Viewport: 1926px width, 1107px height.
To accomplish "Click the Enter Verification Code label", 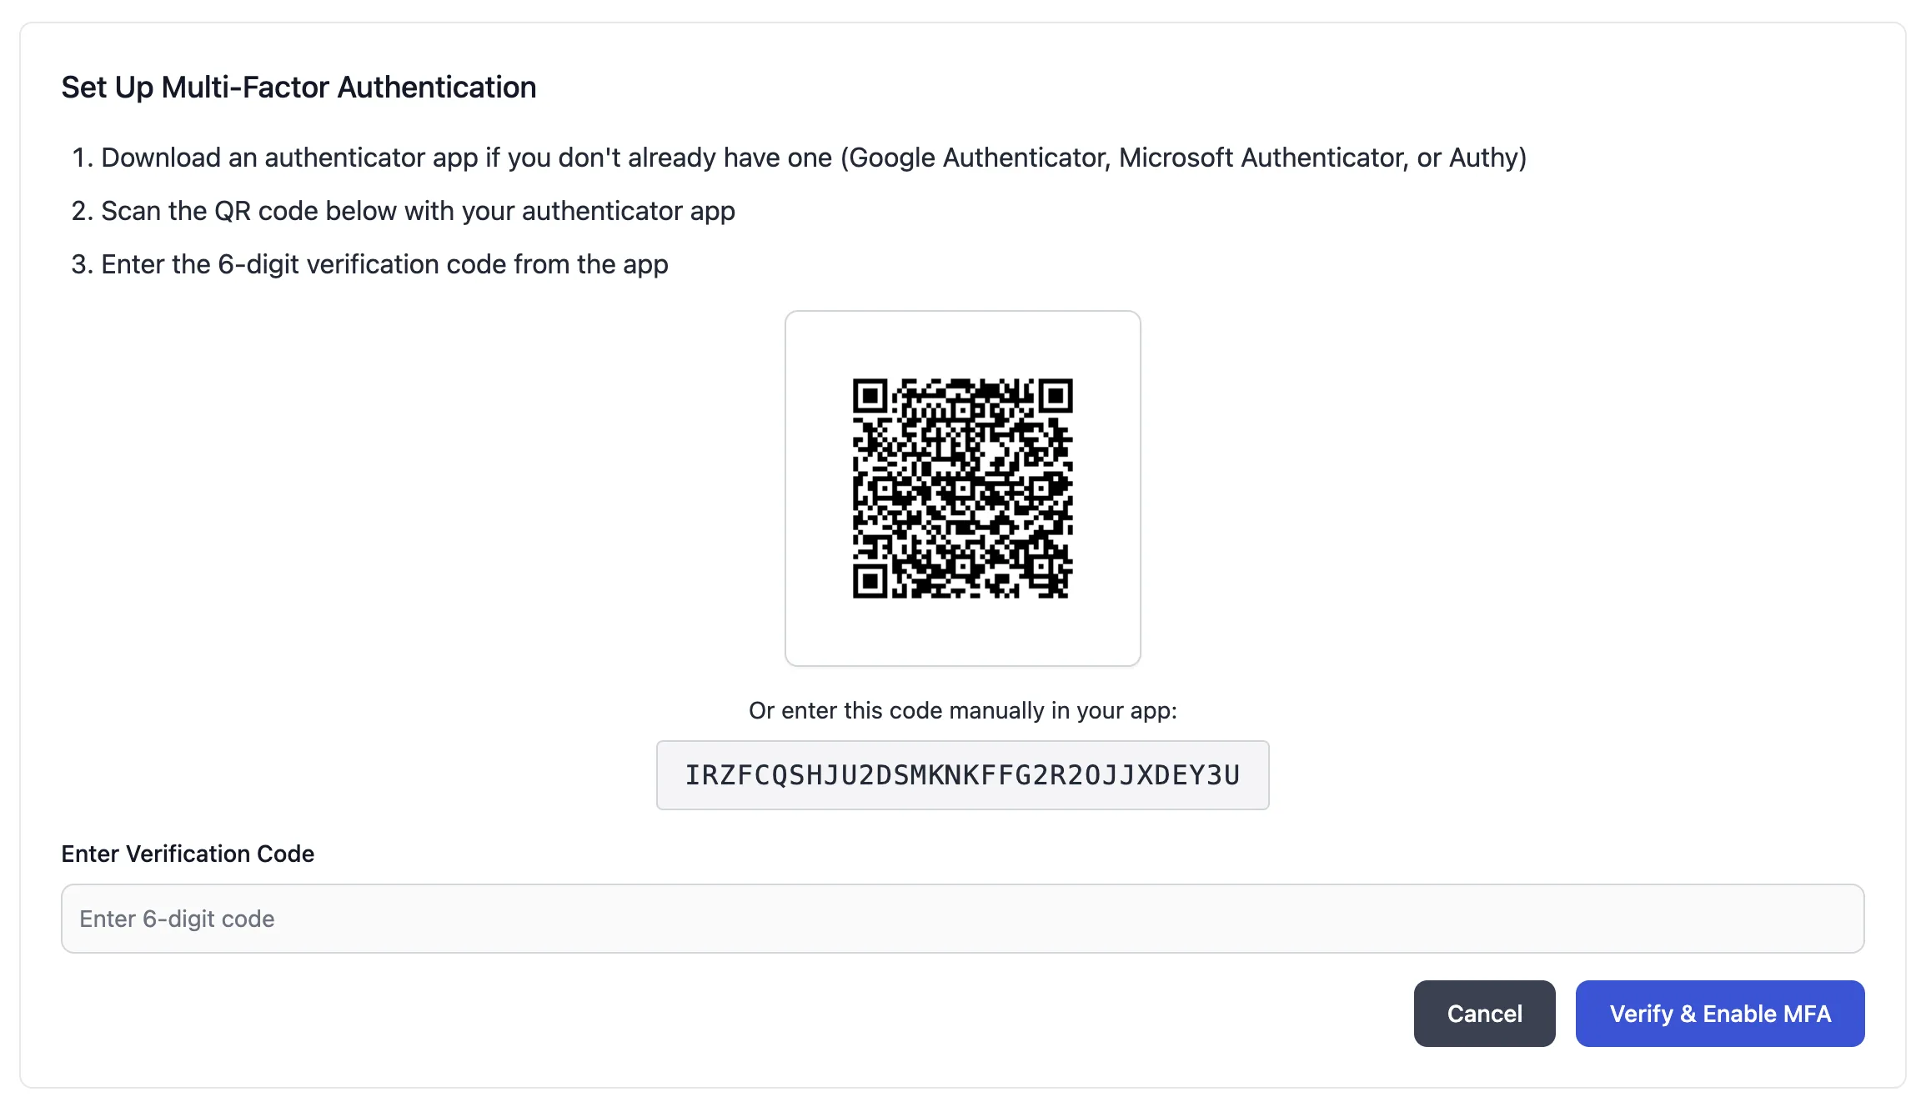I will click(187, 854).
